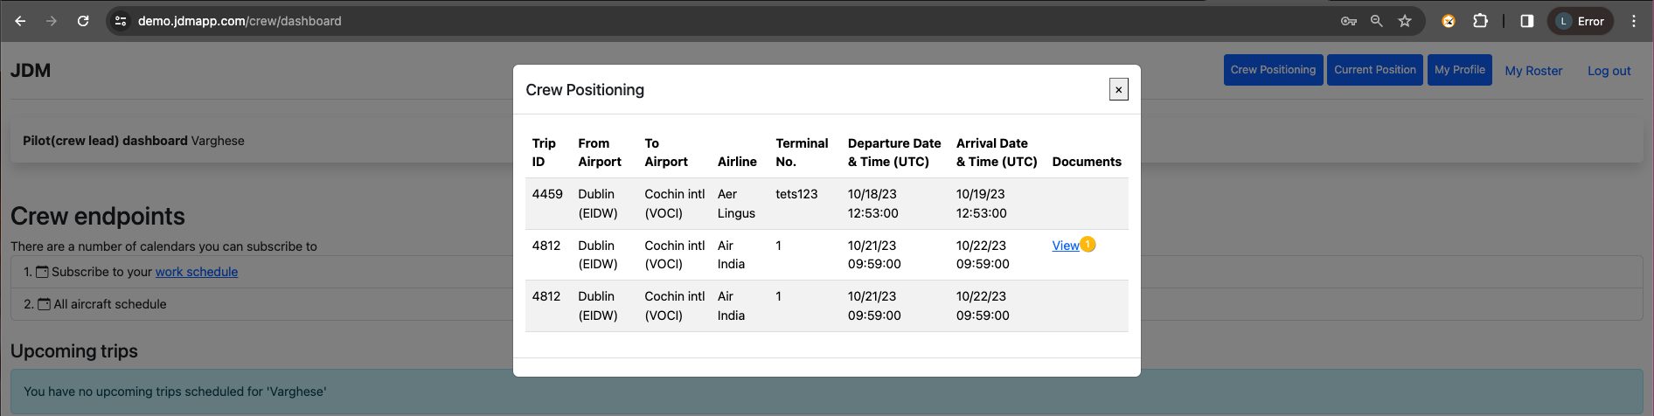Click the orange extension icon in toolbar
1654x416 pixels.
point(1449,21)
